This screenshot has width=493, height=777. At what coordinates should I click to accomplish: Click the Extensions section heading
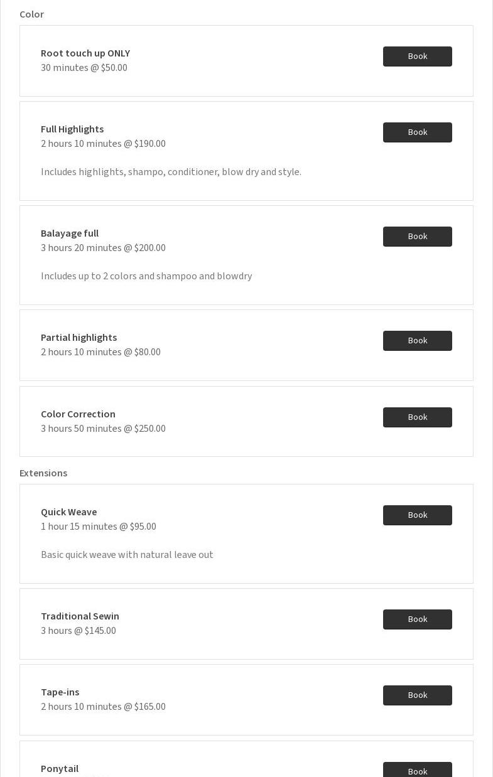point(43,473)
